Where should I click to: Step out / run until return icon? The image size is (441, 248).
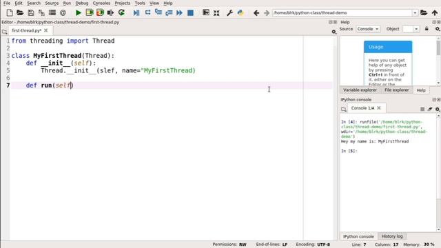pyautogui.click(x=169, y=12)
